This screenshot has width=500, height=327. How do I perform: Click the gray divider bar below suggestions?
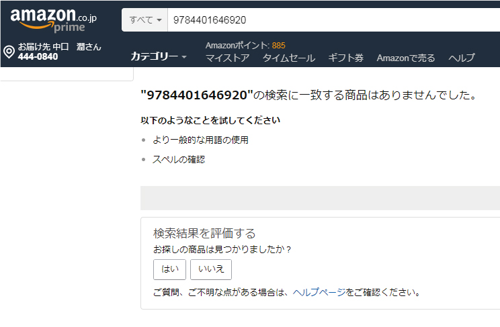320,198
